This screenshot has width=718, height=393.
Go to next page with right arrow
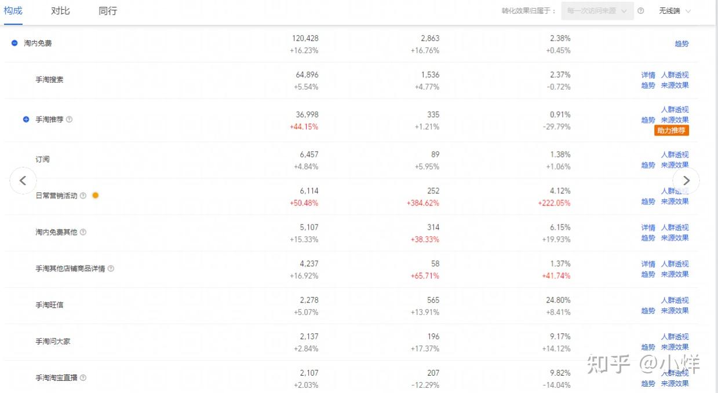[686, 181]
